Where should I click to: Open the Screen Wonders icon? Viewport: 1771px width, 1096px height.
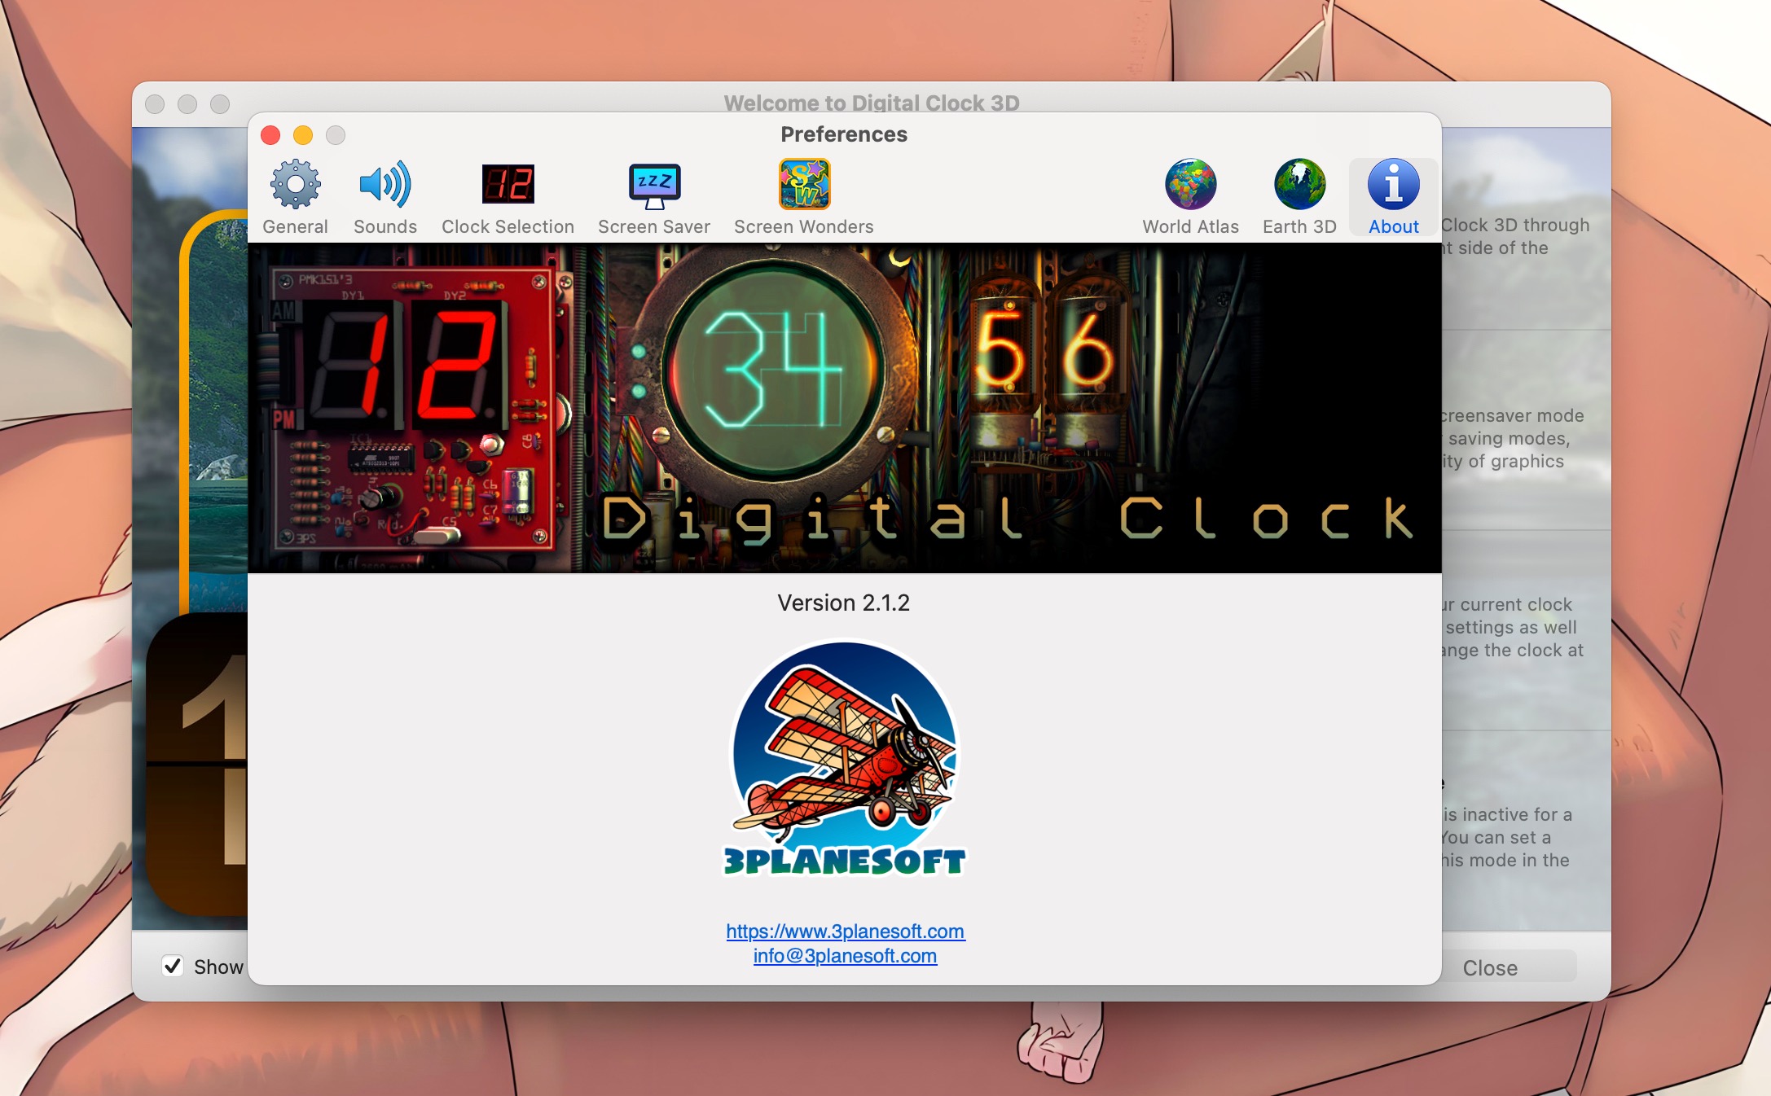point(804,185)
